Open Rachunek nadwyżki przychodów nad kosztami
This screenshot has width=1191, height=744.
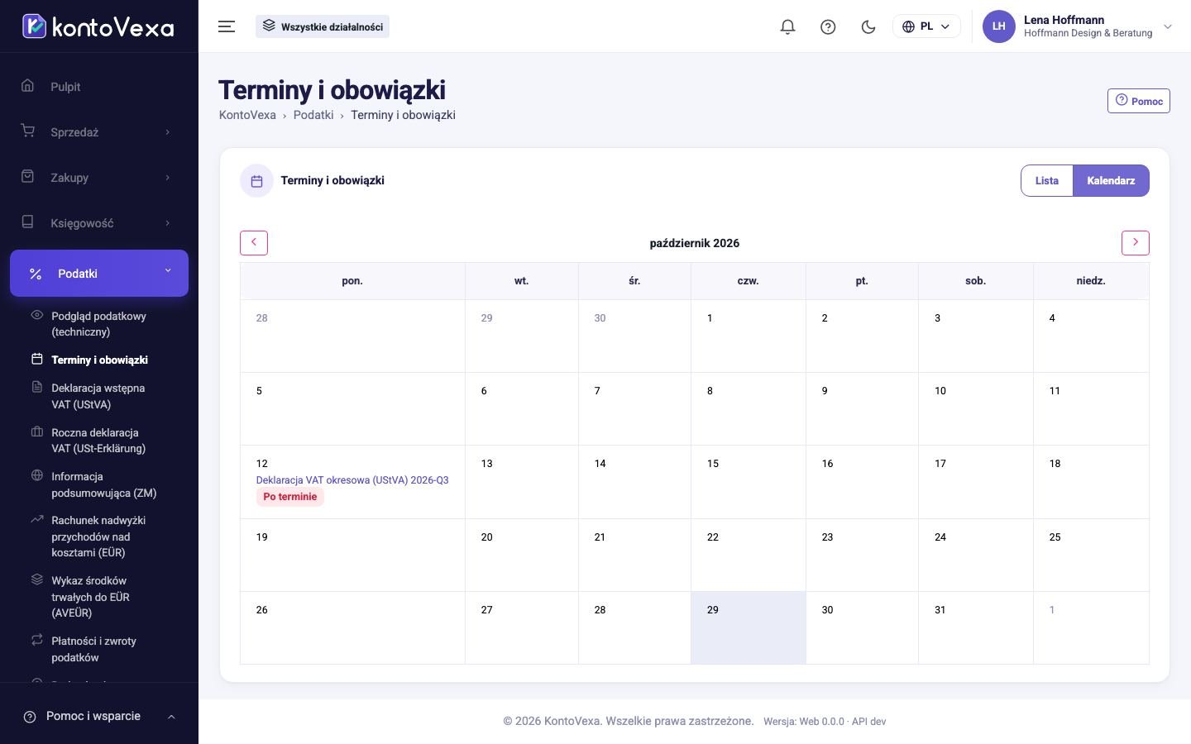(x=98, y=537)
